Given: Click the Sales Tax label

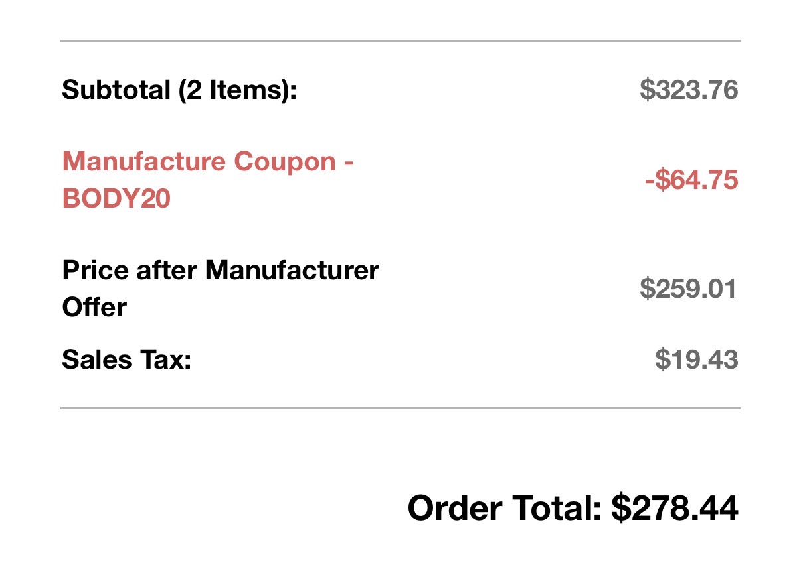Looking at the screenshot, I should coord(126,360).
